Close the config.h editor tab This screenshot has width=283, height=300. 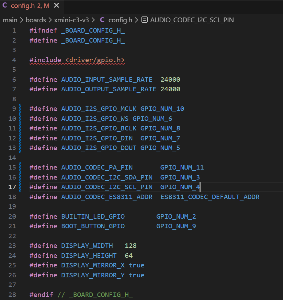pos(57,5)
